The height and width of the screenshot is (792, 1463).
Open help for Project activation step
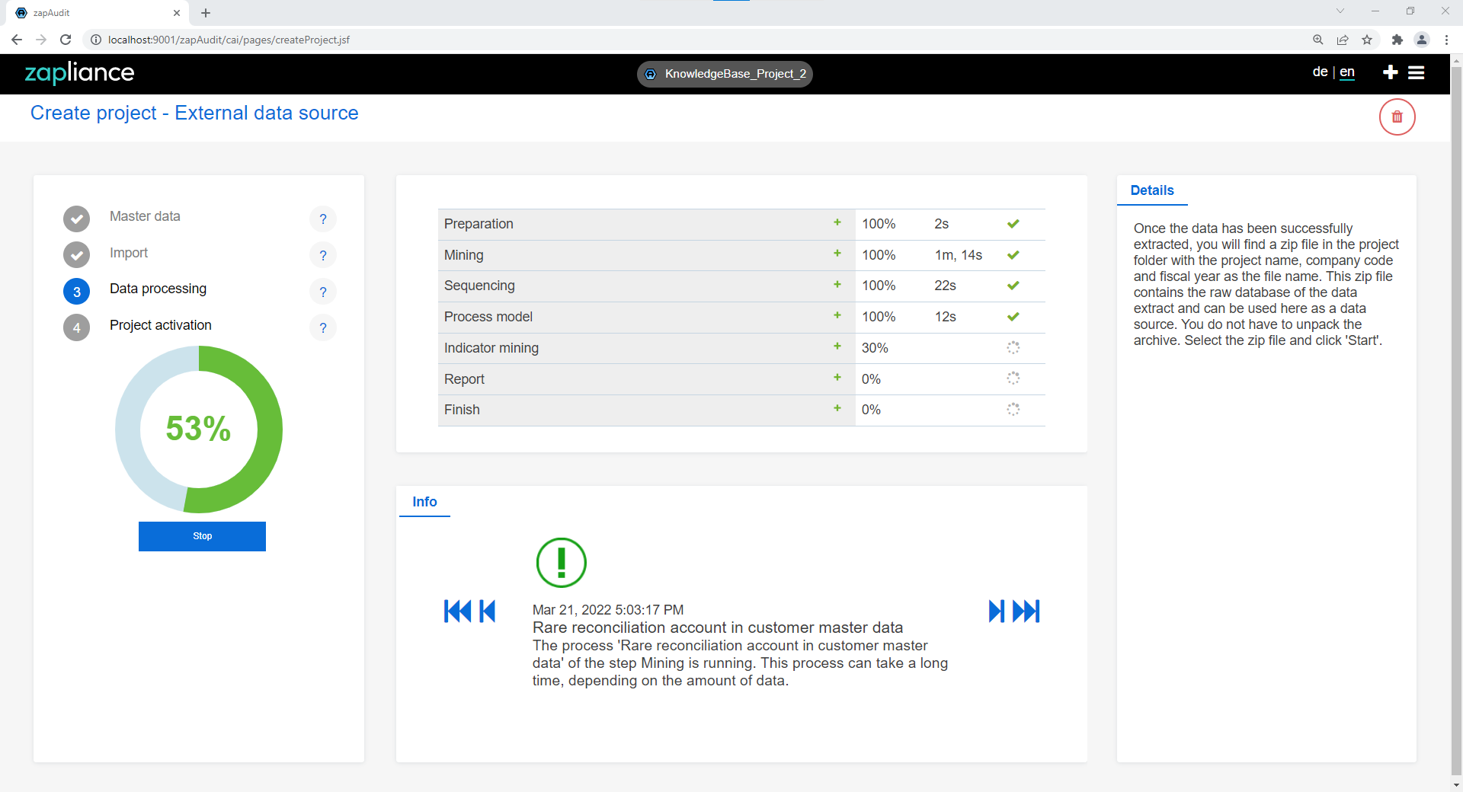point(323,327)
